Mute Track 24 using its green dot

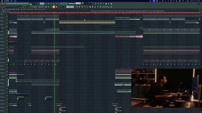[7, 92]
